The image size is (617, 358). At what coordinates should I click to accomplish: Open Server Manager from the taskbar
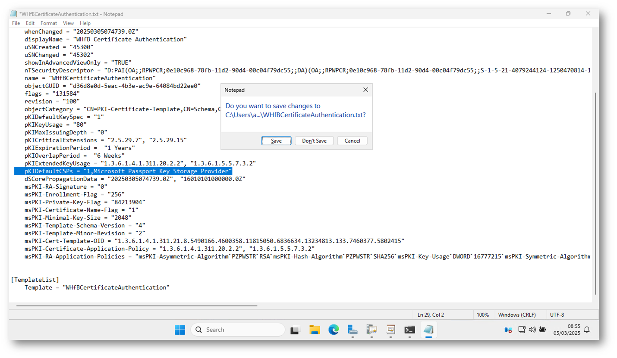tap(353, 330)
